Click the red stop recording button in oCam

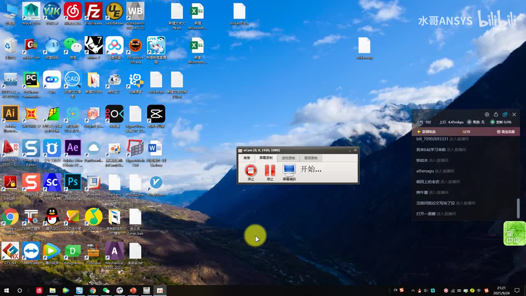point(251,172)
